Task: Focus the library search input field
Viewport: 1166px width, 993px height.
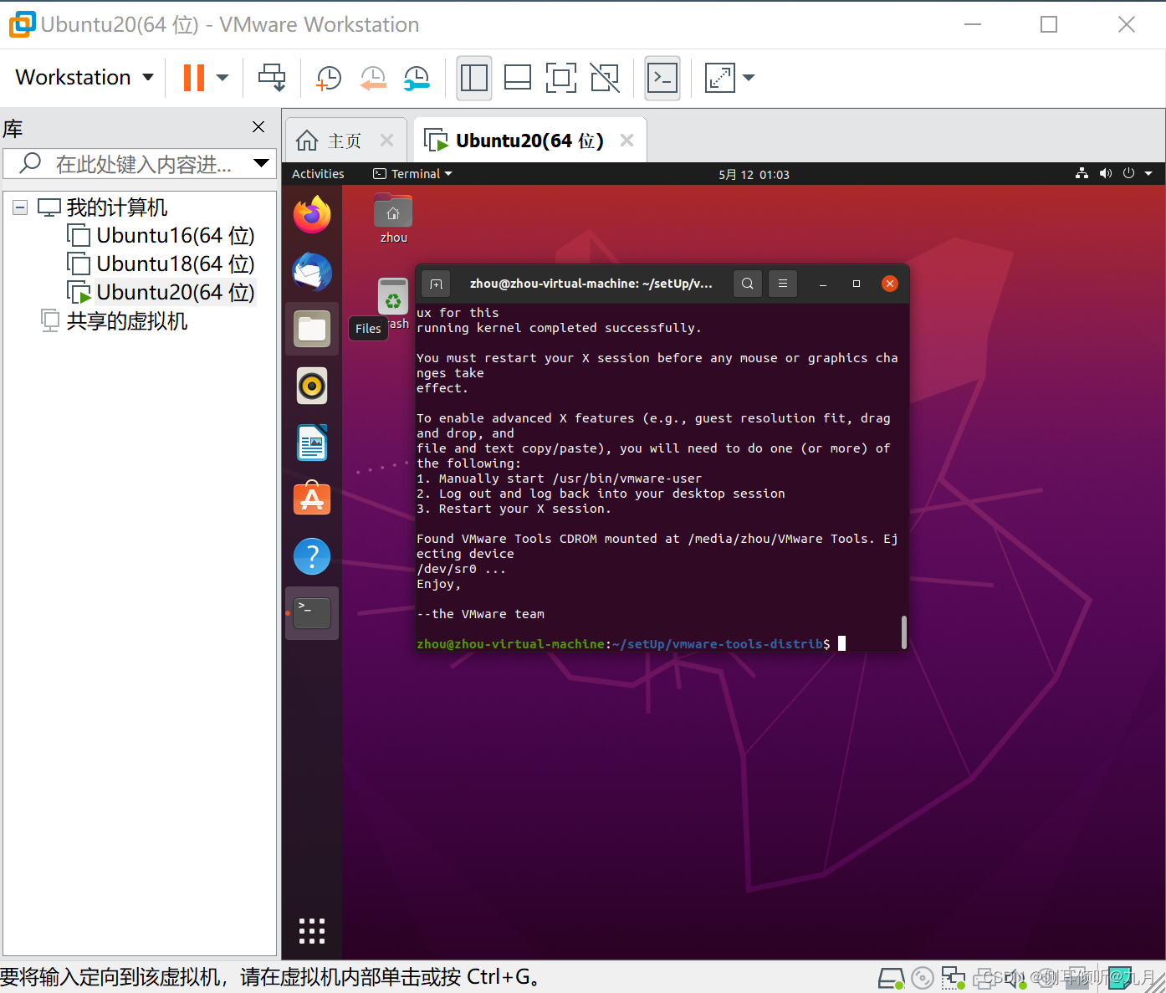Action: (x=138, y=163)
